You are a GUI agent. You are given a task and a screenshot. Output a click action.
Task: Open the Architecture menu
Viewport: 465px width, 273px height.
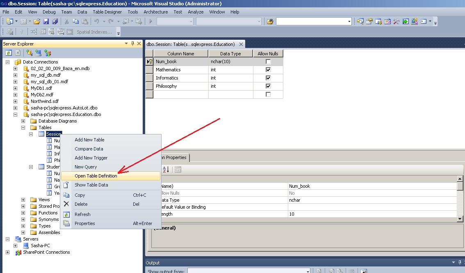coord(156,12)
